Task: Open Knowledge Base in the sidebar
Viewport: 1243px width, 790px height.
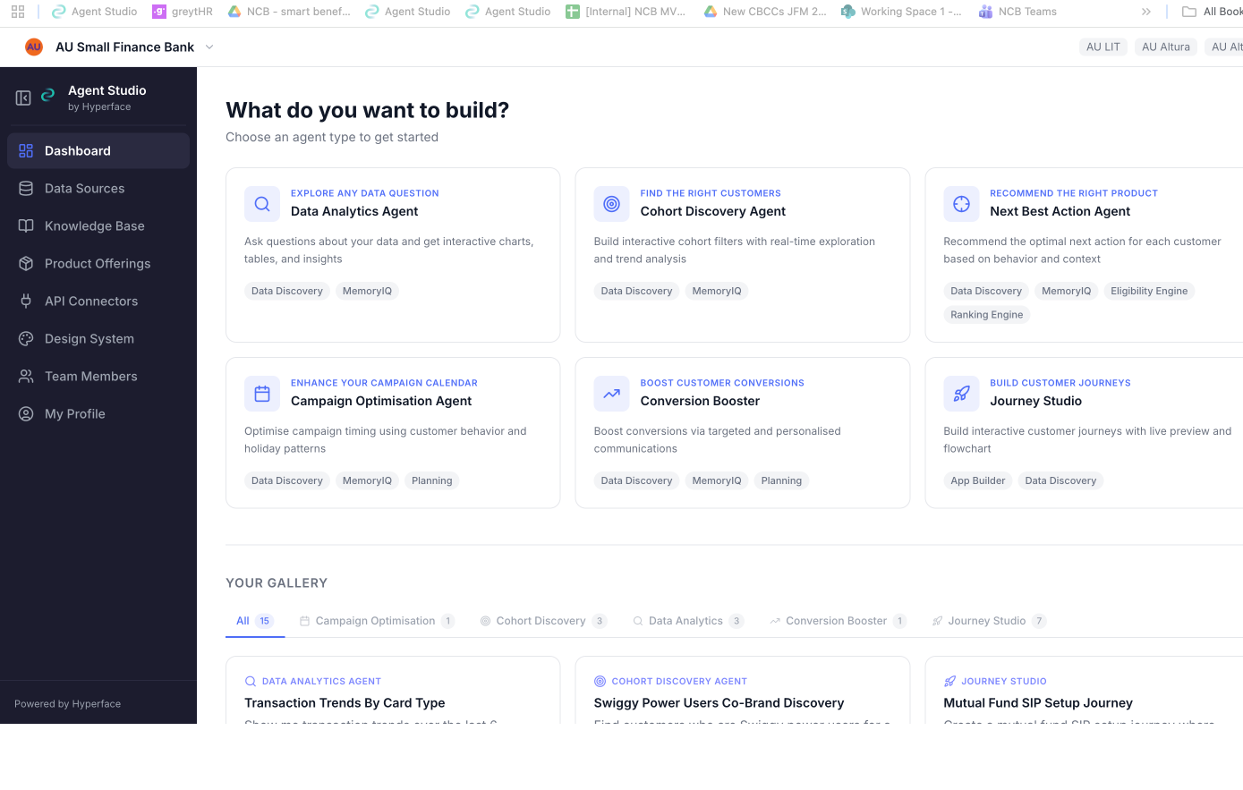Action: coord(98,225)
